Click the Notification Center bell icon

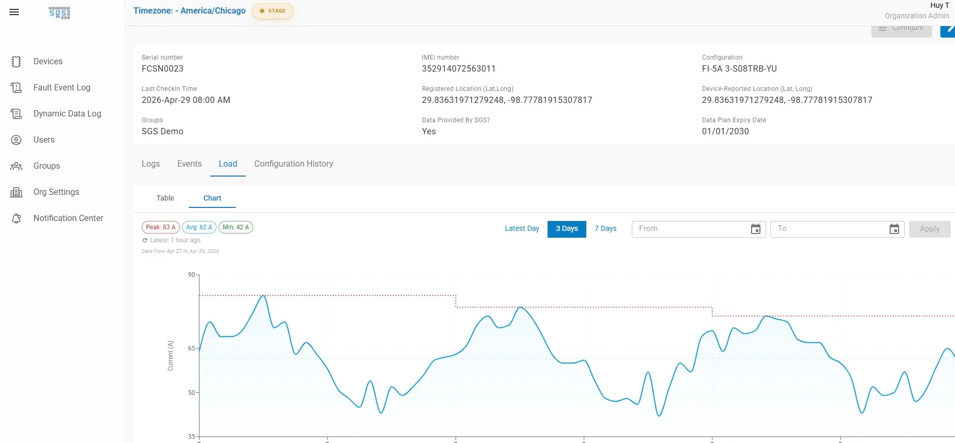[x=16, y=218]
